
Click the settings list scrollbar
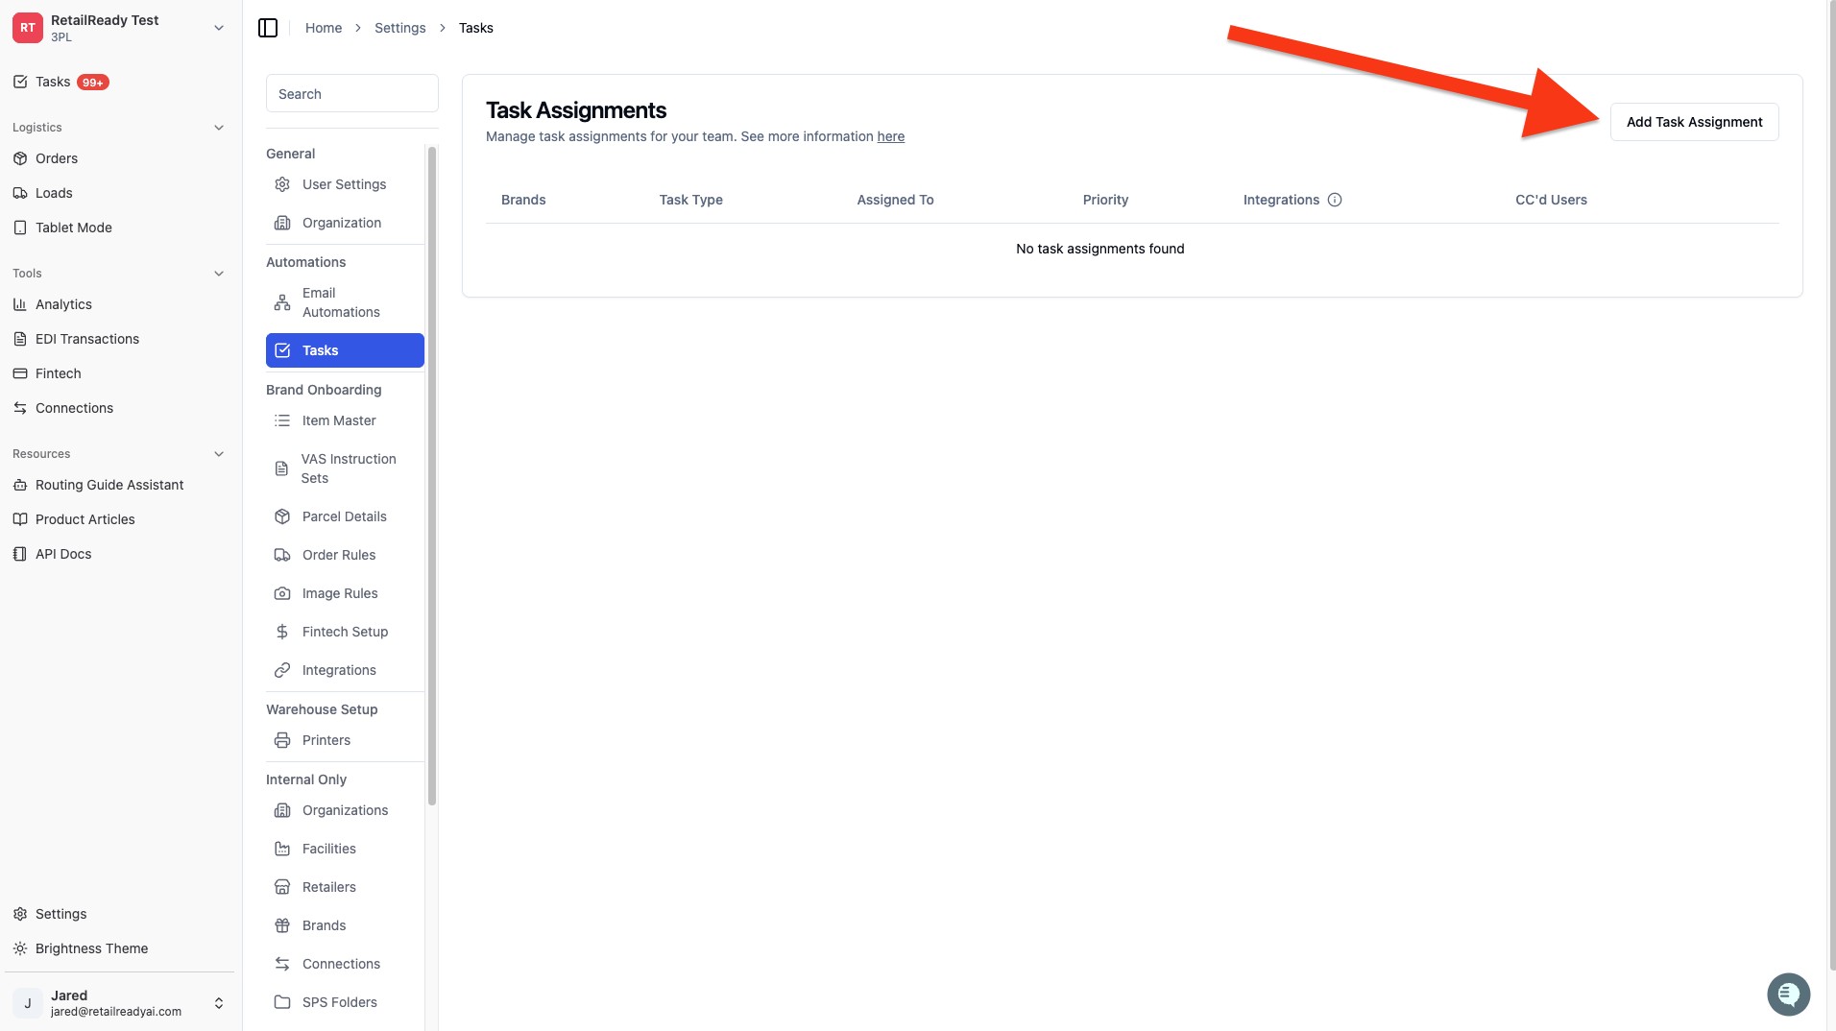point(432,475)
